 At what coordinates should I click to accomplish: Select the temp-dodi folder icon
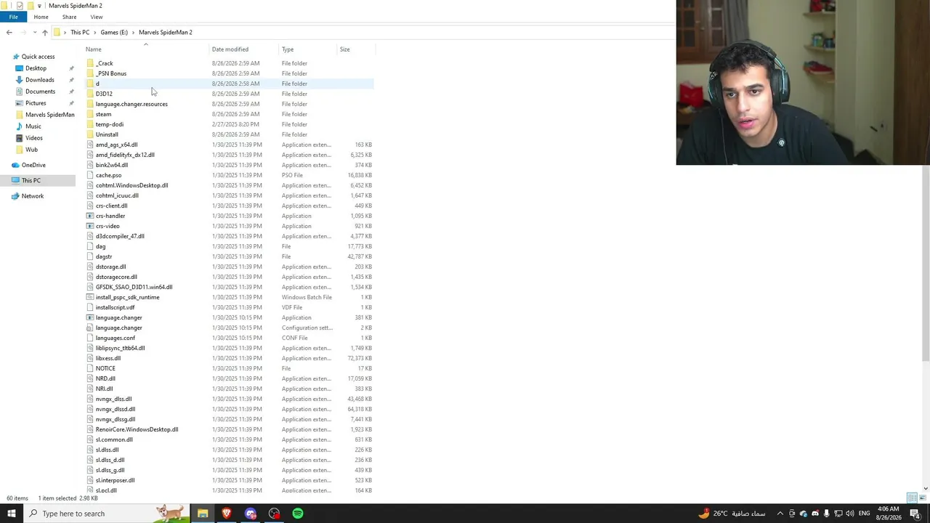point(90,124)
